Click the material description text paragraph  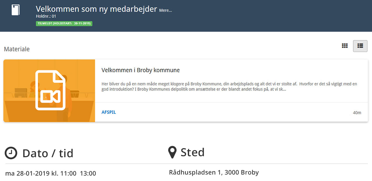pyautogui.click(x=229, y=87)
